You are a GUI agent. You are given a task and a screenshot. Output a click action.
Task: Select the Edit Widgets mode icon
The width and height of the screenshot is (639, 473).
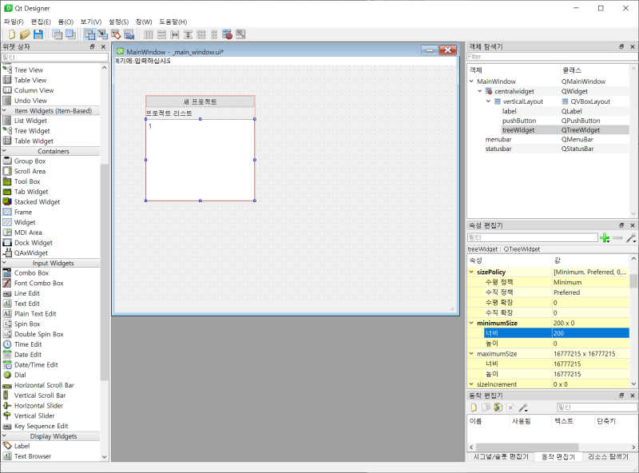[89, 34]
